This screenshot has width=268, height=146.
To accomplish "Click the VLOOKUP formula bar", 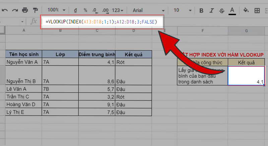I will [x=102, y=22].
